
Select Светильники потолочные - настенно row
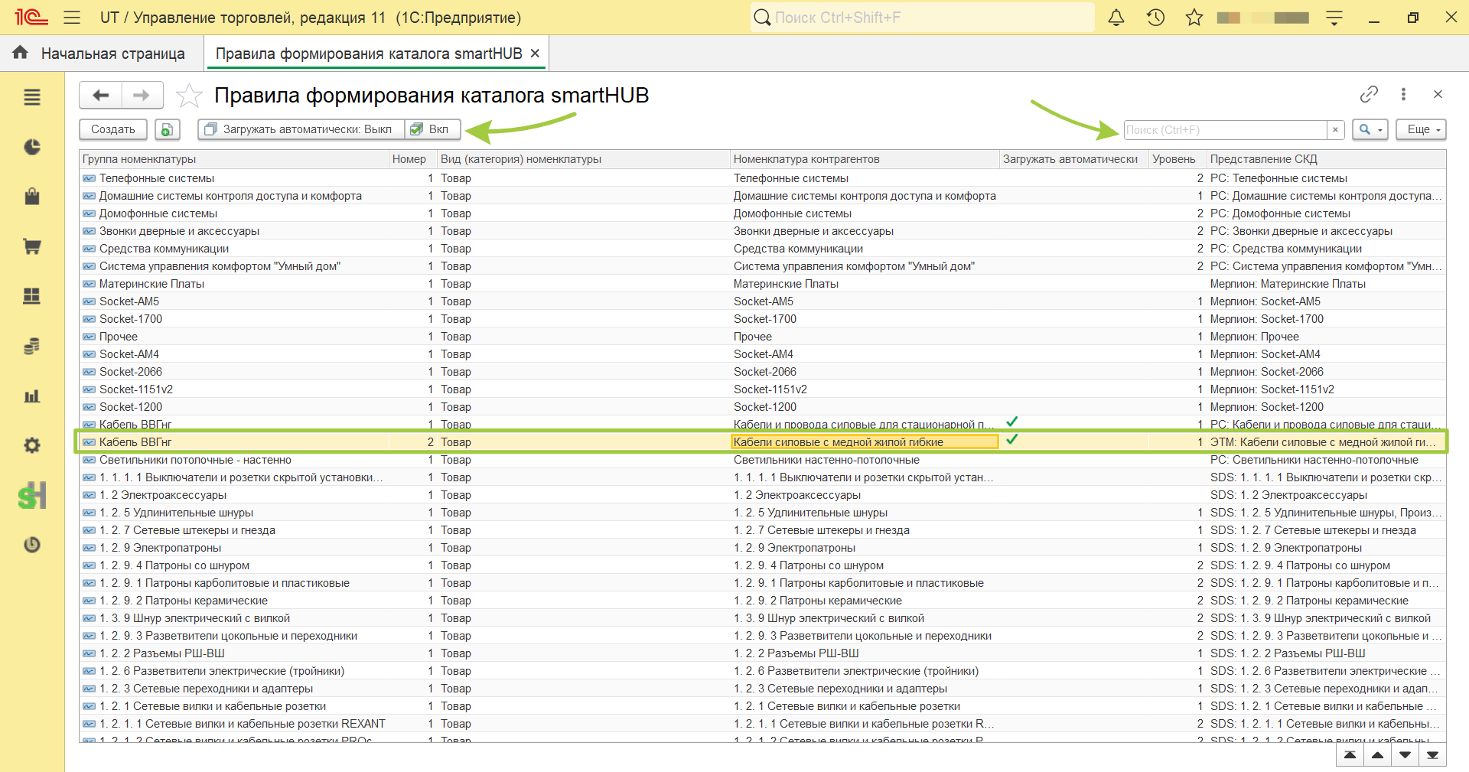click(x=762, y=460)
